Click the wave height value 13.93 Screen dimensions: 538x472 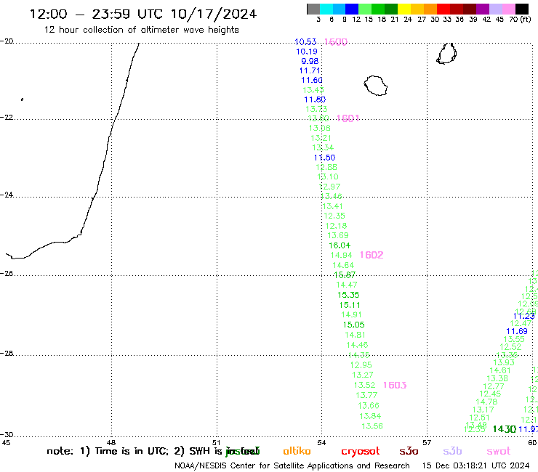point(504,362)
